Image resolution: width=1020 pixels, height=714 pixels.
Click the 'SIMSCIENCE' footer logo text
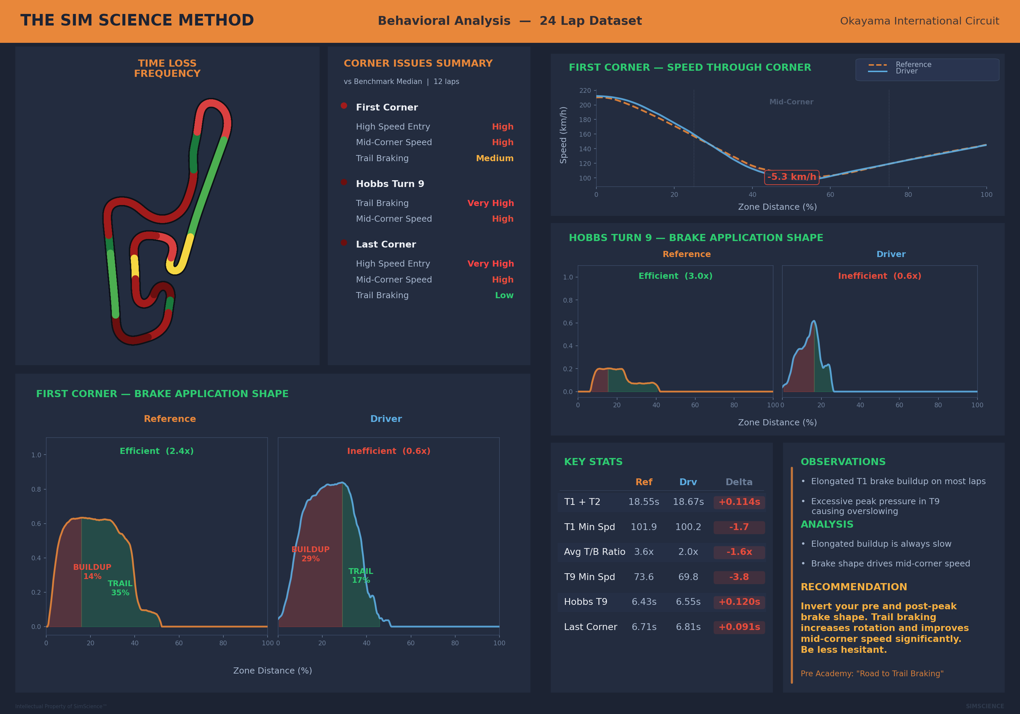click(x=984, y=706)
